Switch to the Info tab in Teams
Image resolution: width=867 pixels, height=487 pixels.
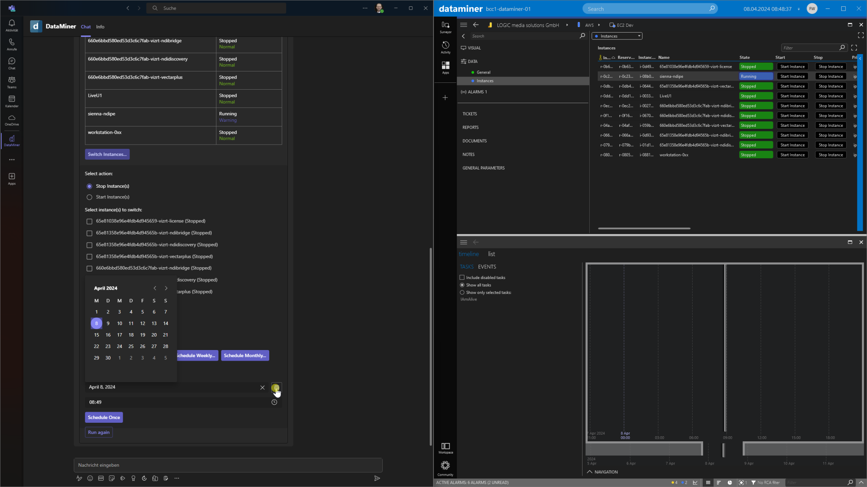tap(100, 27)
